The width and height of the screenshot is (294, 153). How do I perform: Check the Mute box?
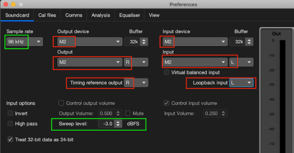coord(128,113)
